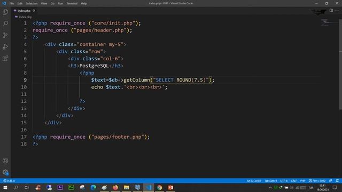
Task: Open Windows taskbar search
Action: pyautogui.click(x=16, y=187)
